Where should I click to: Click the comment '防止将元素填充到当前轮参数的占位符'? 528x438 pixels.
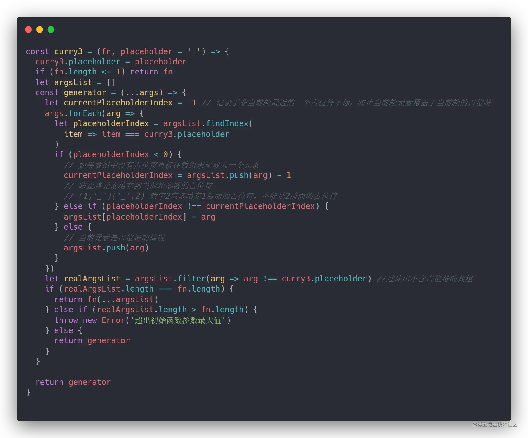(138, 186)
